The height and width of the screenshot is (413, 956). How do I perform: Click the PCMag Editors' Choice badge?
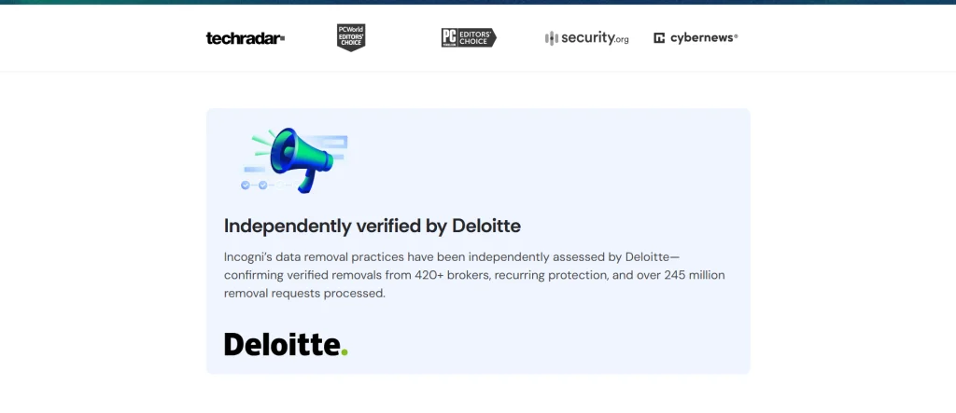tap(468, 37)
